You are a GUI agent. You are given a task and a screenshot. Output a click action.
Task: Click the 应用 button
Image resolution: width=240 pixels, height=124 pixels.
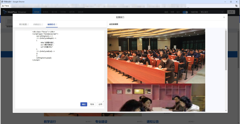[x=100, y=104]
